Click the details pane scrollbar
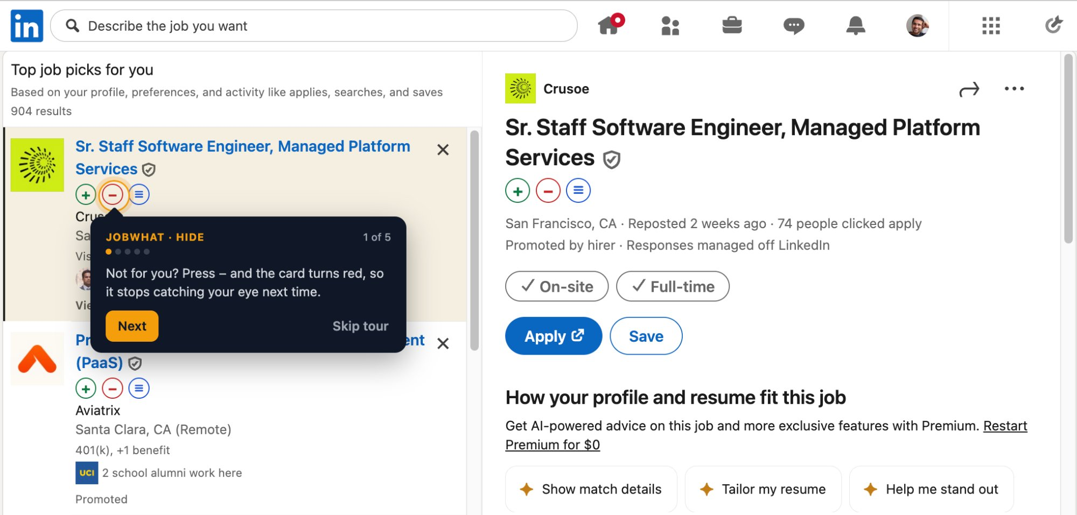 point(1068,149)
